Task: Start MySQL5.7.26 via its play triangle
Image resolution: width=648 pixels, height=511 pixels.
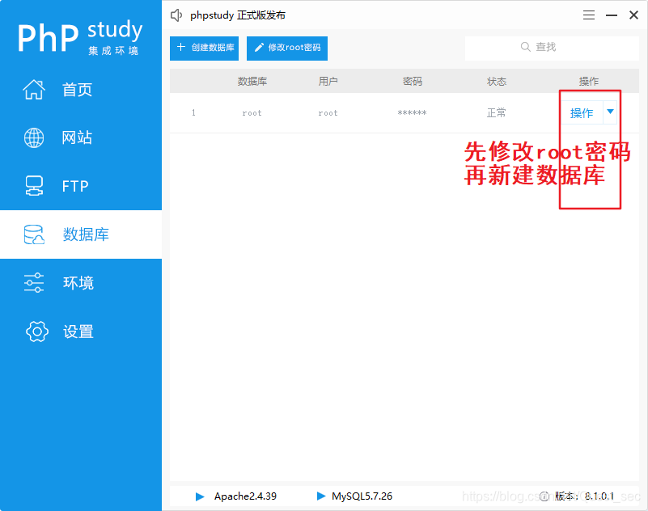Action: click(x=322, y=496)
